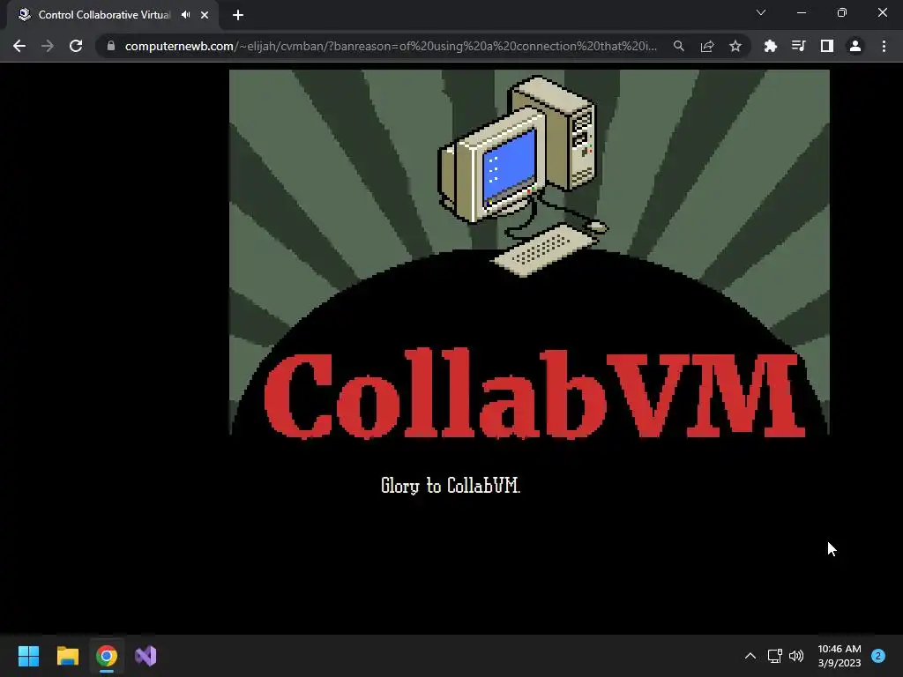This screenshot has width=903, height=677.
Task: Close the Control Collaborative Virtual tab
Action: pos(205,15)
